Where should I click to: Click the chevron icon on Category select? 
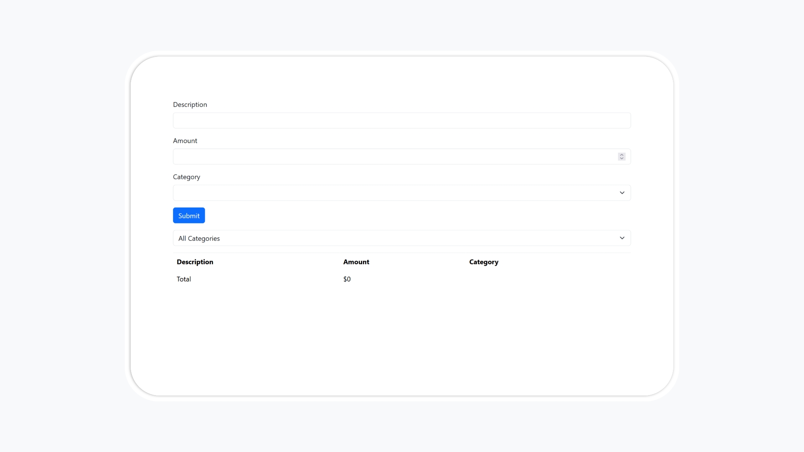tap(622, 193)
